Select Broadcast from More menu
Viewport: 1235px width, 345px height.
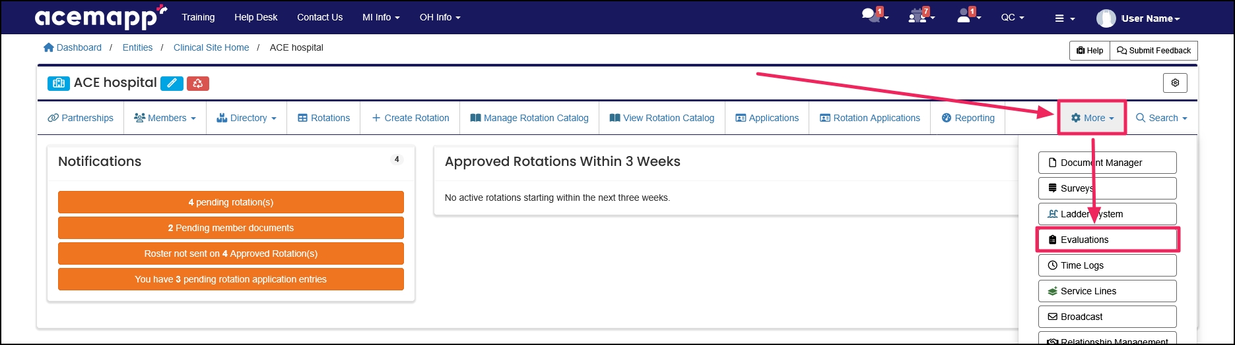click(1108, 317)
